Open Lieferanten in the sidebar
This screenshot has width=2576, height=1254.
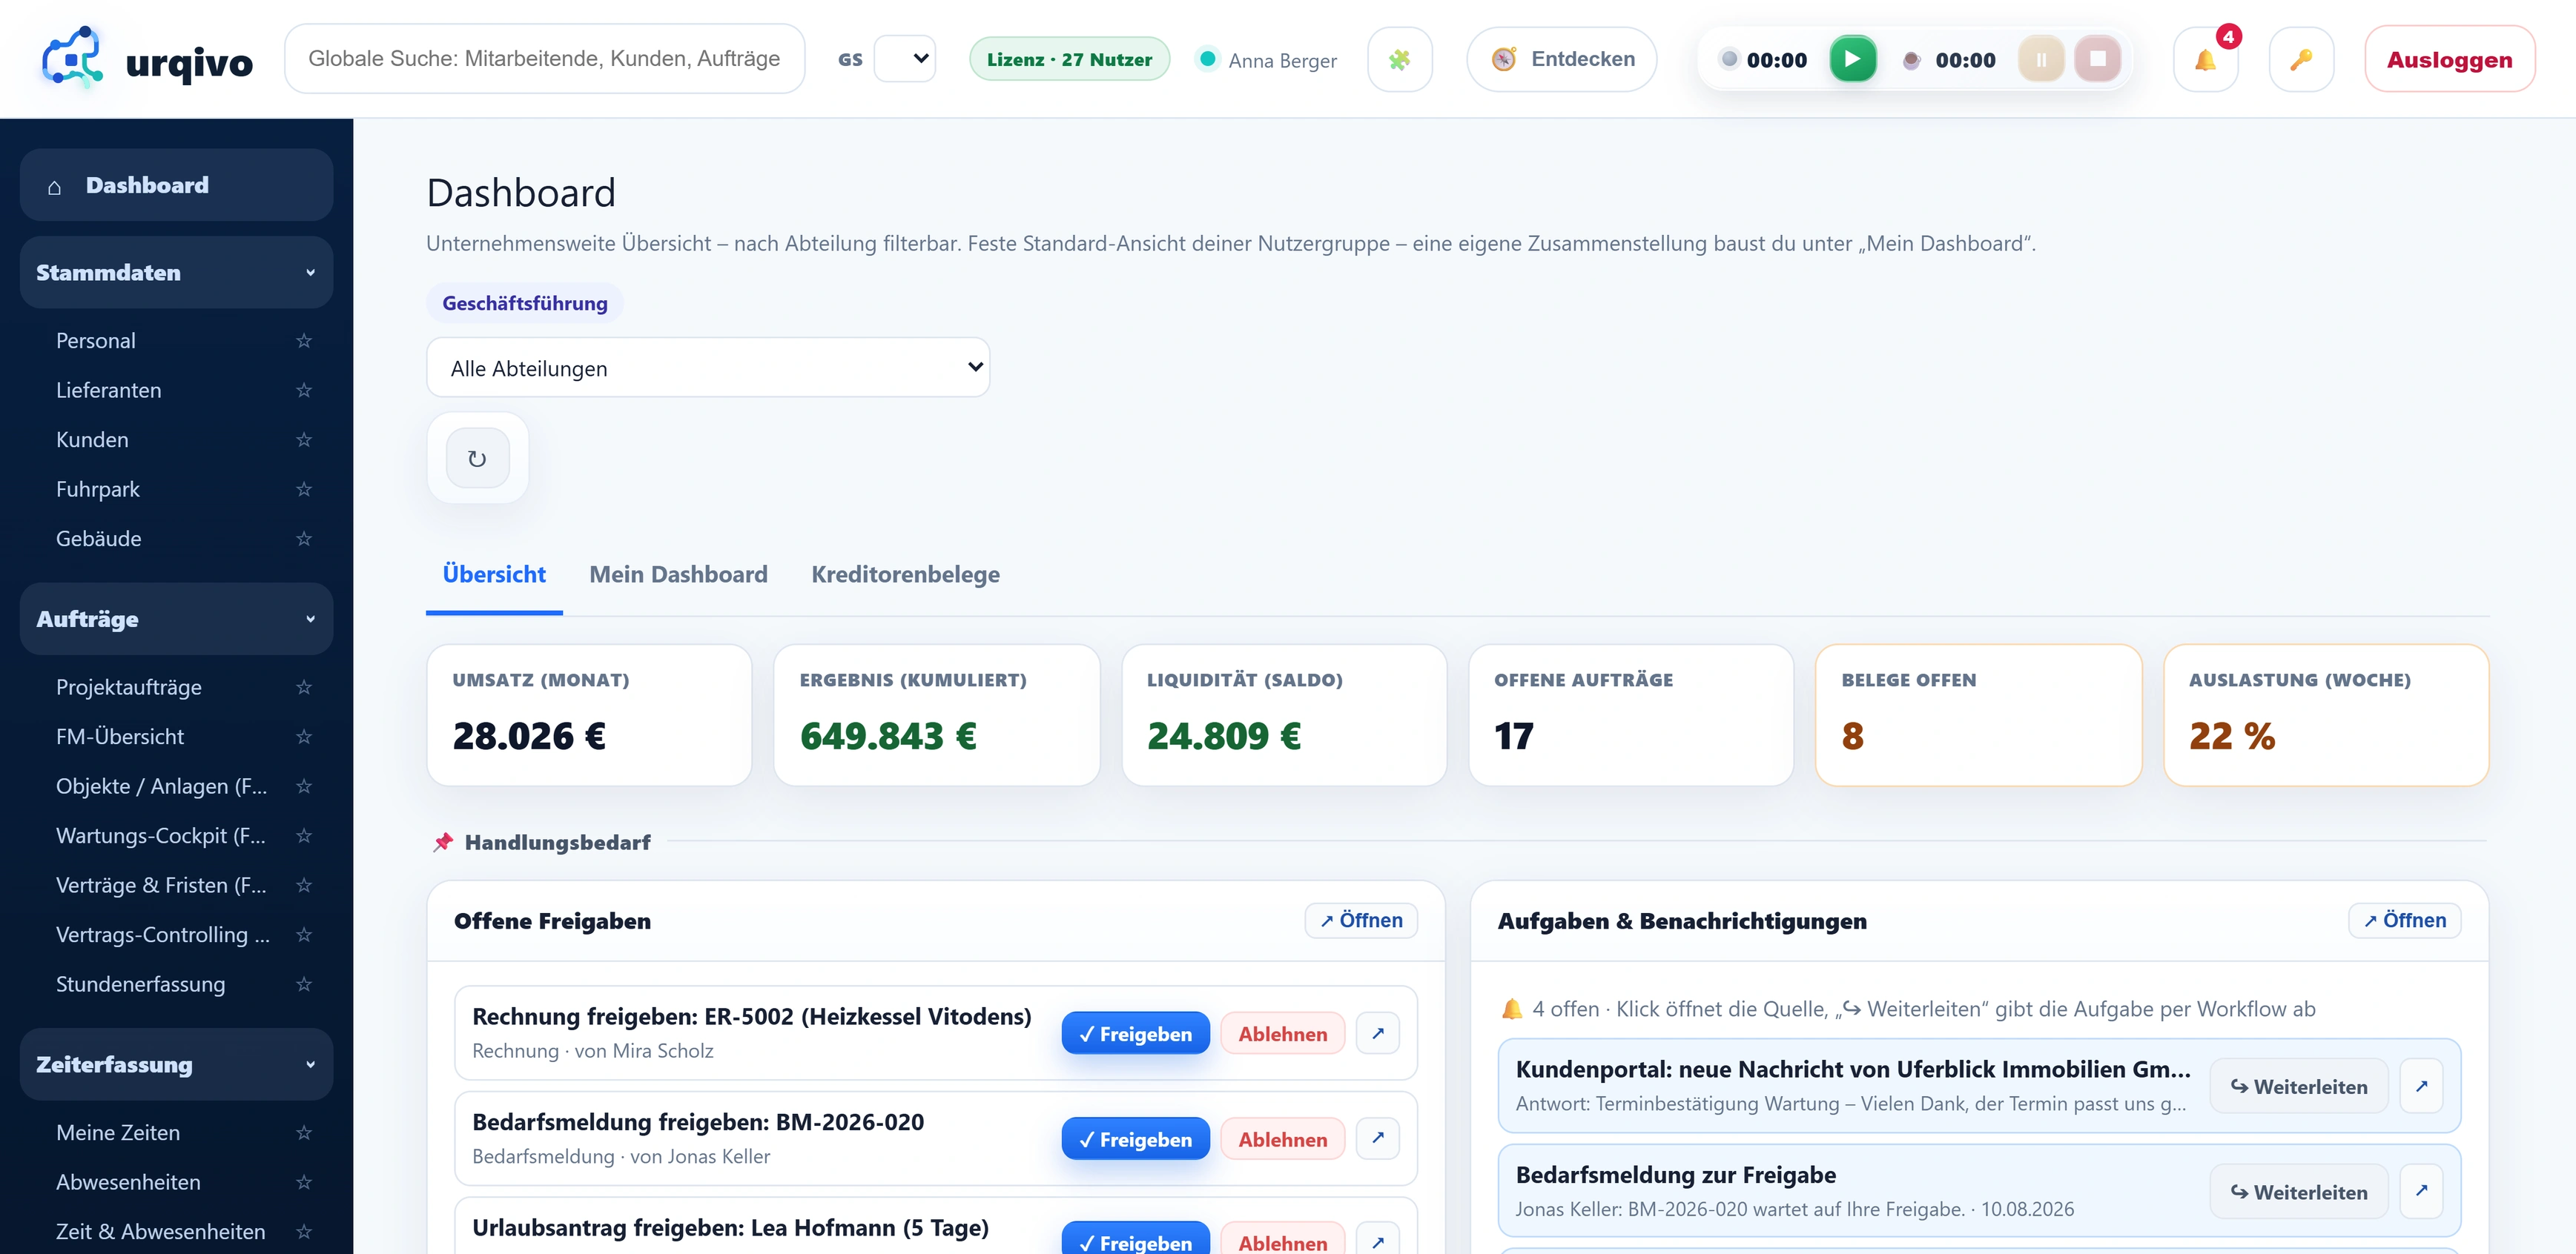[x=108, y=390]
